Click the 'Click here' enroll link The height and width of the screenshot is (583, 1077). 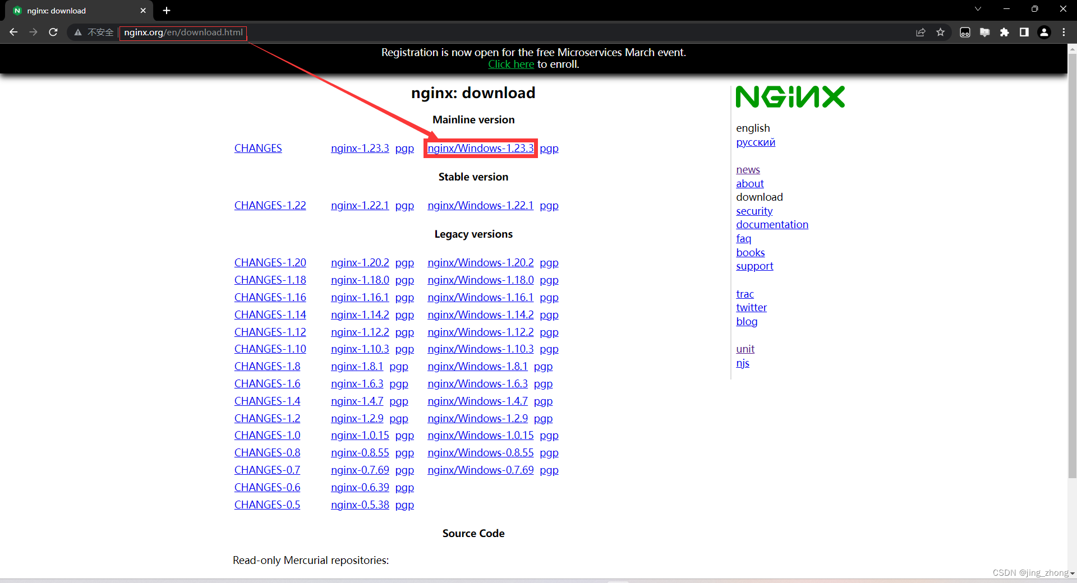(510, 64)
